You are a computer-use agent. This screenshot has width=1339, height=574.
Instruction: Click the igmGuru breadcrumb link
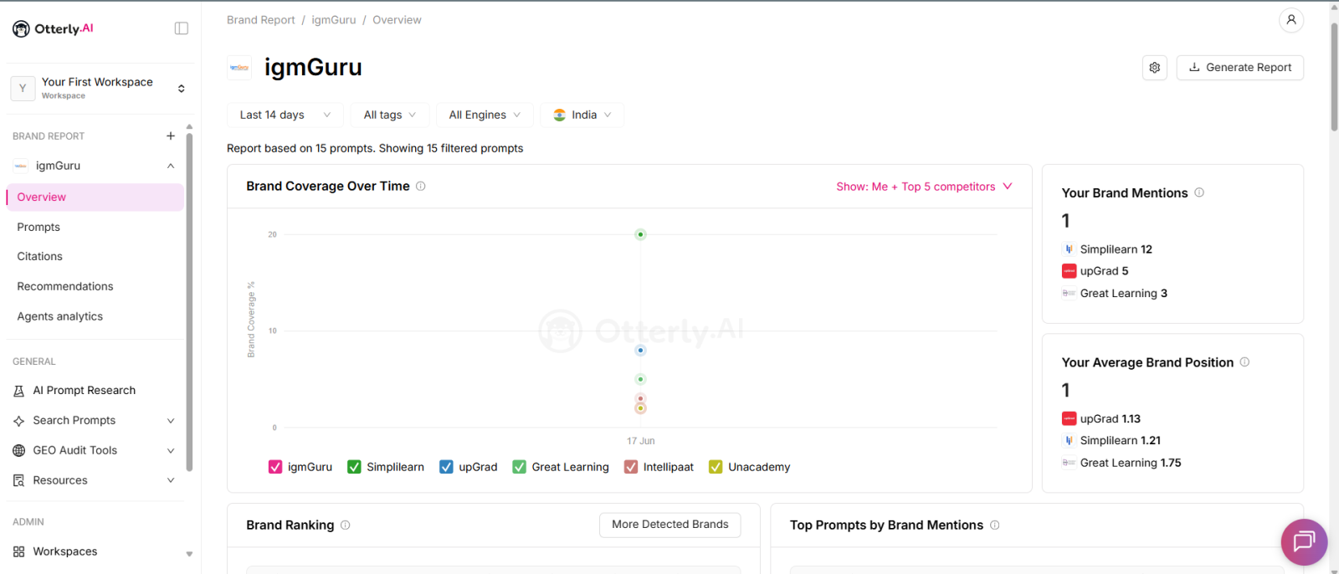(x=334, y=20)
